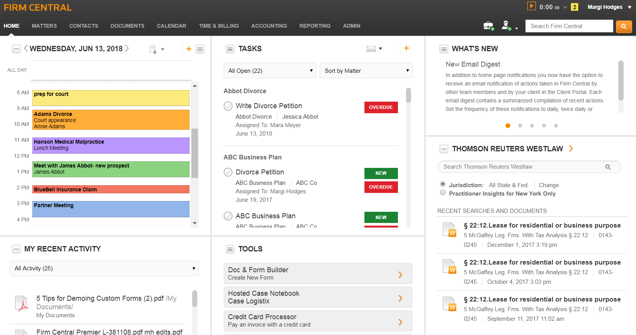Expand the All Activity (25) dropdown
636x335 pixels.
click(x=104, y=268)
